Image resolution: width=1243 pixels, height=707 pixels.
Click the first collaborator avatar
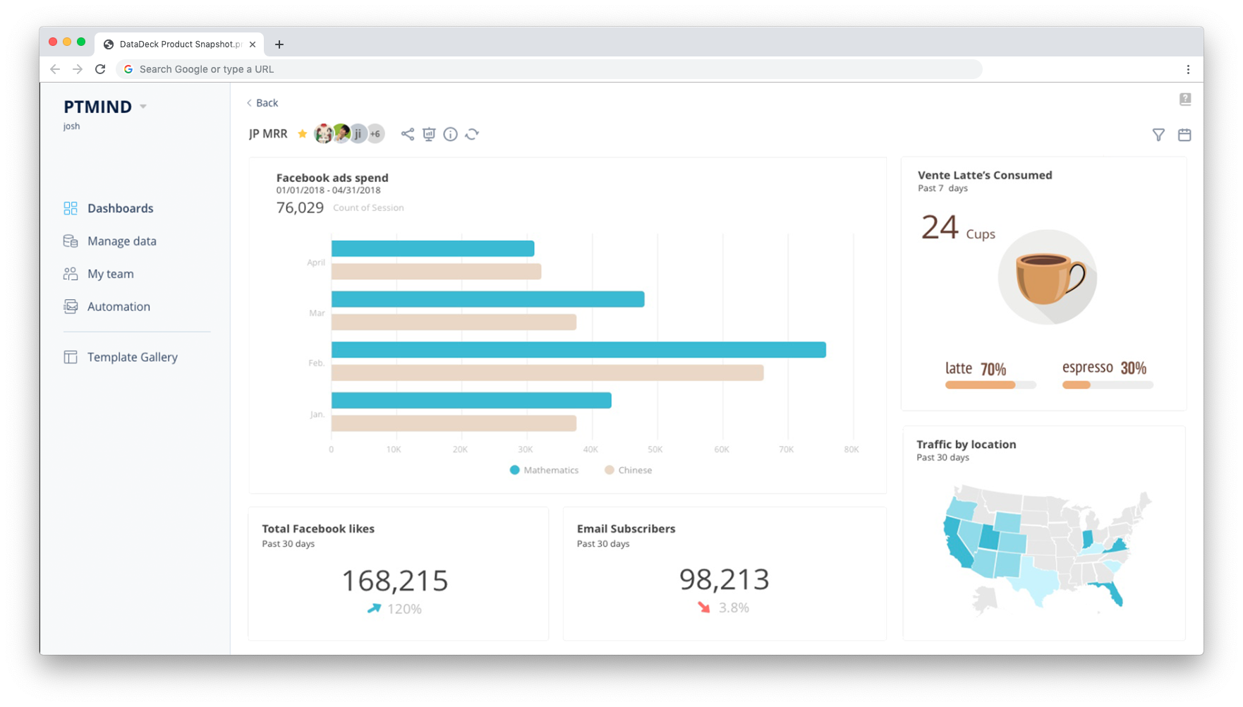323,133
